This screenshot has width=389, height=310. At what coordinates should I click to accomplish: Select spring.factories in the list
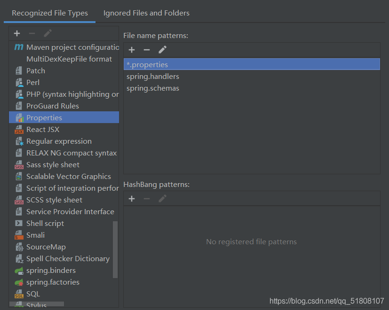click(x=53, y=282)
